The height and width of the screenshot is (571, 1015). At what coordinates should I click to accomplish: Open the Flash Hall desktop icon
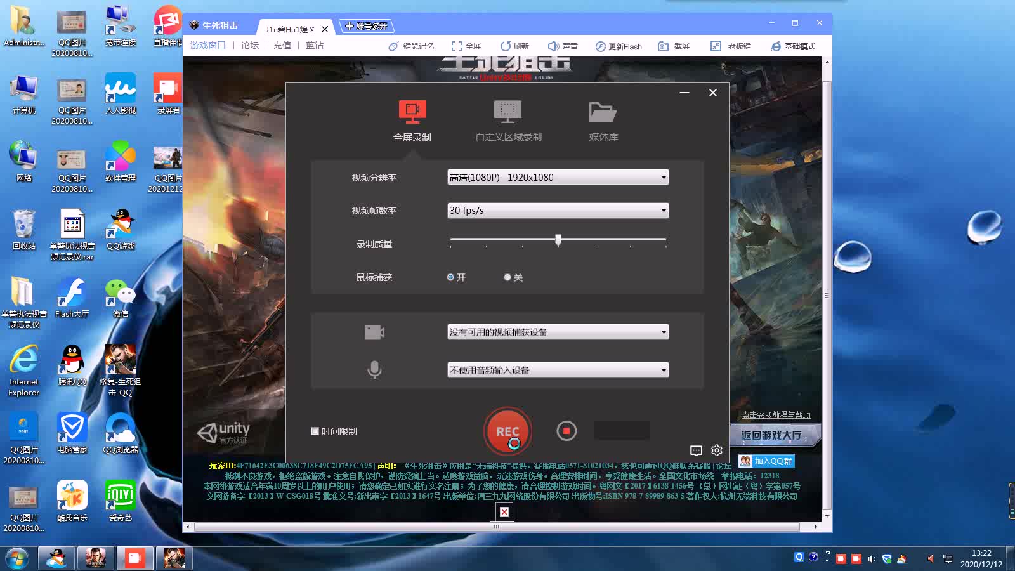[72, 298]
